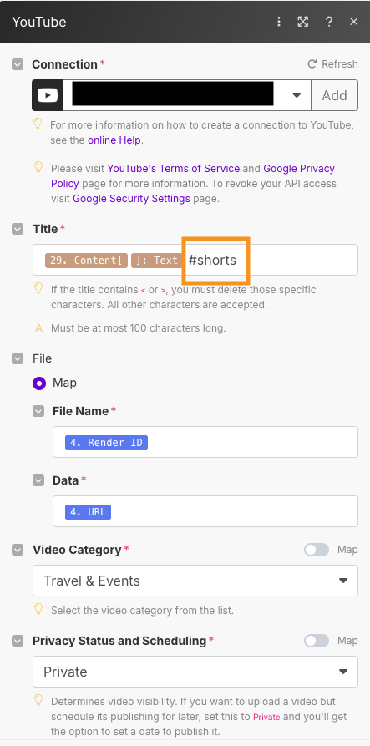Toggle the Map switch for Video Category

[317, 550]
